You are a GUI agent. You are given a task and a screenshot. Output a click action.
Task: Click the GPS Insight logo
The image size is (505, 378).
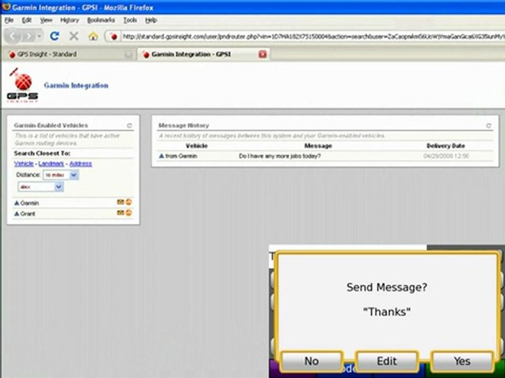(x=23, y=85)
